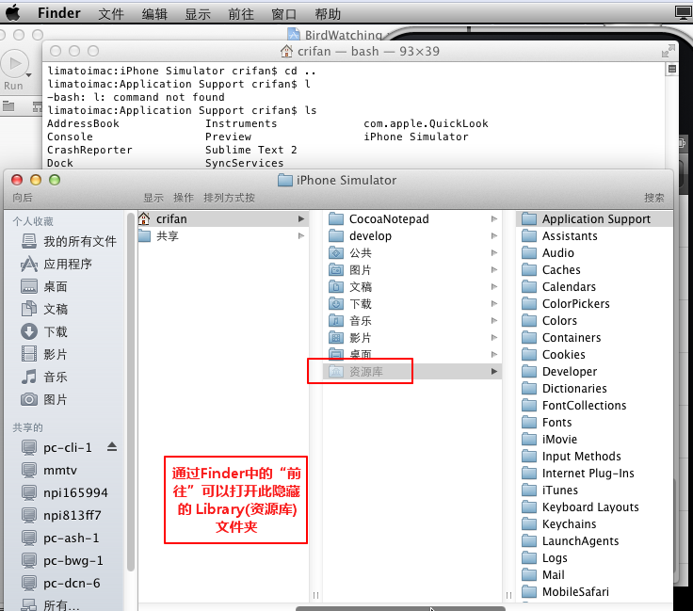Expand the 公共 folder arrow
Image resolution: width=693 pixels, height=611 pixels.
pyautogui.click(x=494, y=252)
